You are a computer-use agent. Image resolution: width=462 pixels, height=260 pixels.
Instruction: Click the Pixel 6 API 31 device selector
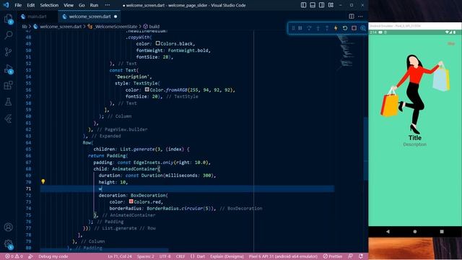click(283, 256)
